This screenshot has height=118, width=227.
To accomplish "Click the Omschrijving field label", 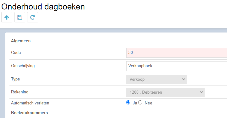I will point(23,66).
